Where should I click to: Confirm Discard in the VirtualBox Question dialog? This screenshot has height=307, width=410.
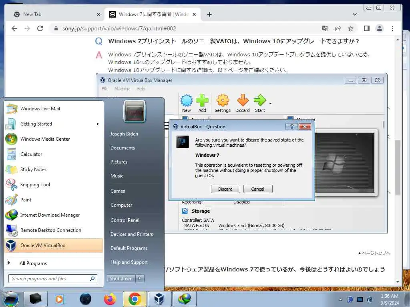(225, 189)
